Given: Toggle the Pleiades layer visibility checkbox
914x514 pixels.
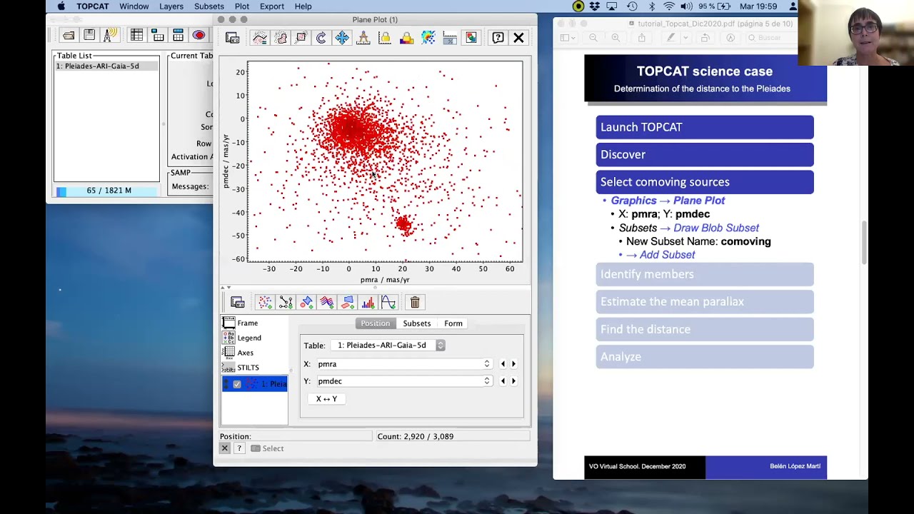Looking at the screenshot, I should point(237,384).
